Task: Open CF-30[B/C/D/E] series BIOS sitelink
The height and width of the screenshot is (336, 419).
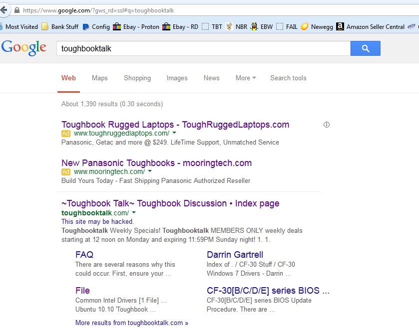Action: [x=268, y=291]
